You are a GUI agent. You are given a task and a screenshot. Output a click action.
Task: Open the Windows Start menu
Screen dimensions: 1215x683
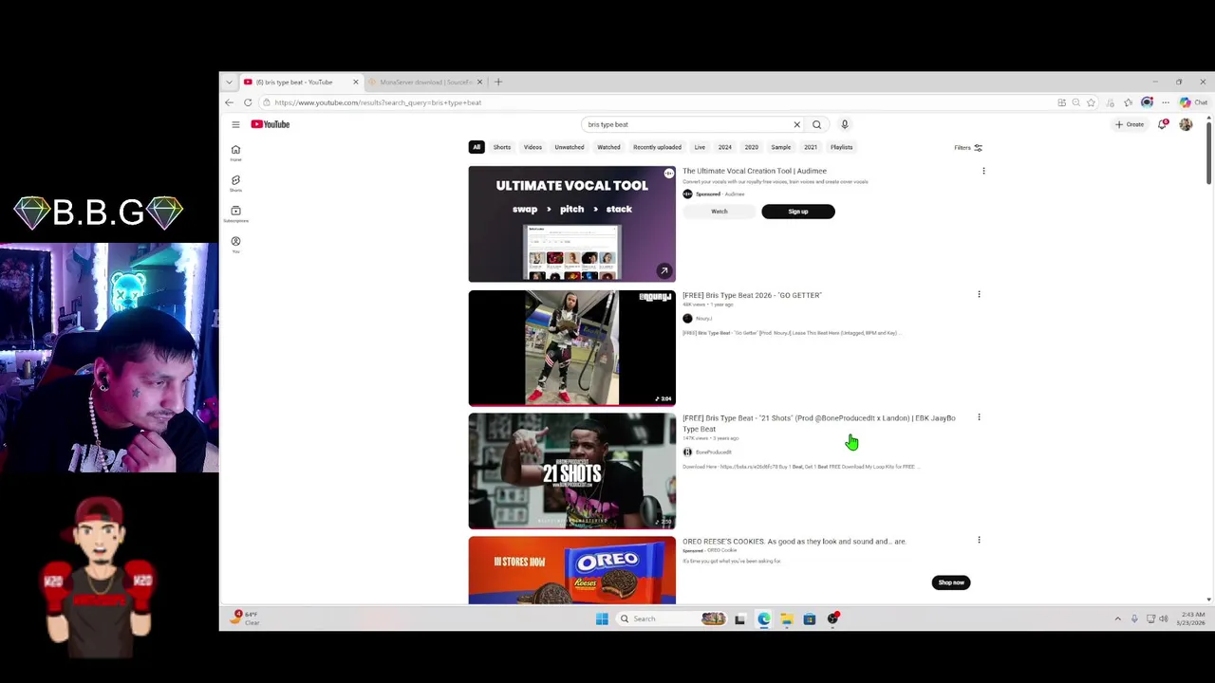click(602, 618)
